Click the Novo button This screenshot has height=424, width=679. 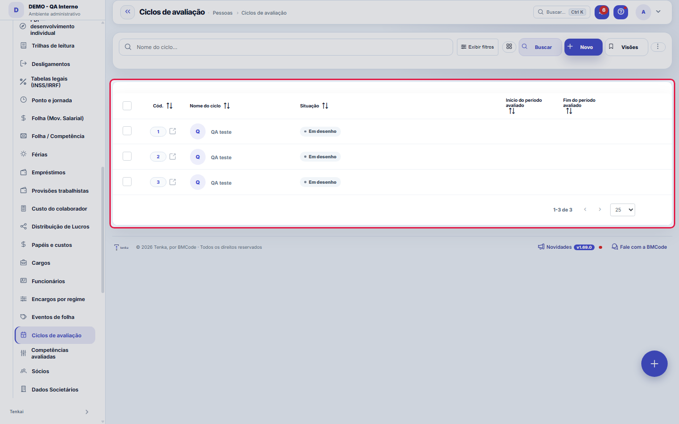click(x=583, y=47)
